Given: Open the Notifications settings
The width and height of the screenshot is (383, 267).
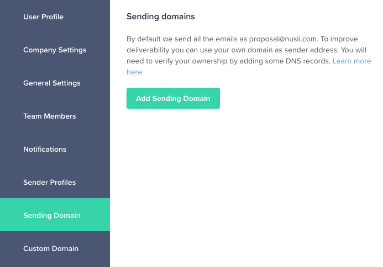Looking at the screenshot, I should tap(55, 149).
